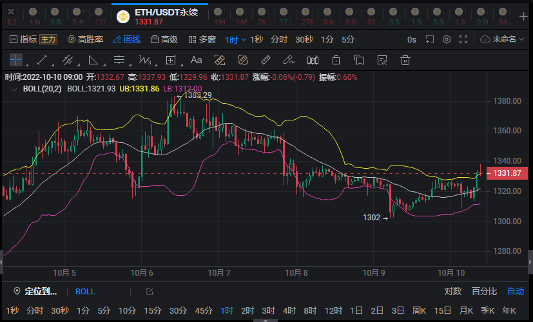The height and width of the screenshot is (322, 533).
Task: Open the ETH/USDT永续 tab
Action: (x=160, y=17)
